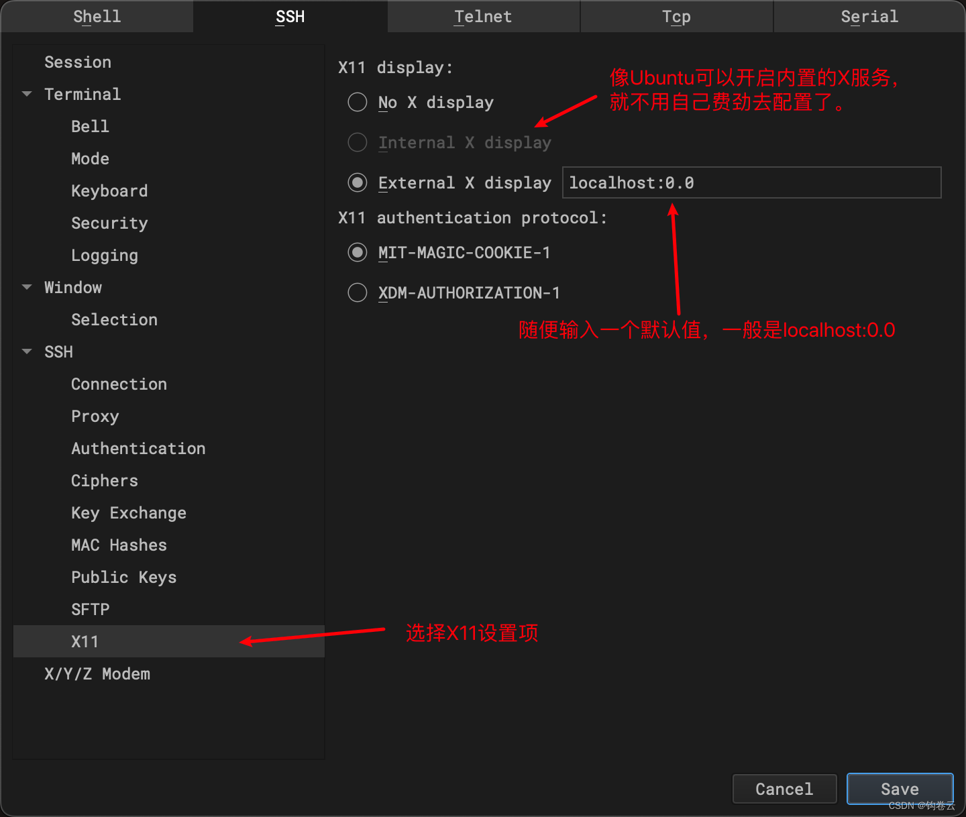This screenshot has width=966, height=817.
Task: Select External X display option
Action: tap(357, 182)
